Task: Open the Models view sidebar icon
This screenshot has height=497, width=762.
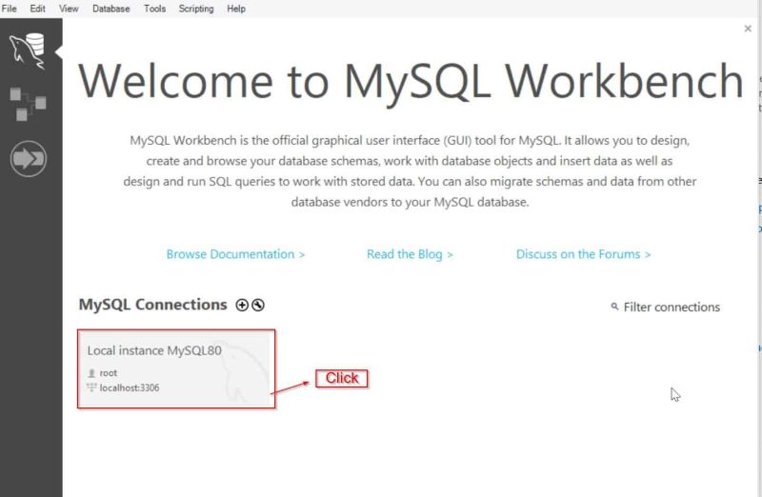Action: tap(28, 104)
